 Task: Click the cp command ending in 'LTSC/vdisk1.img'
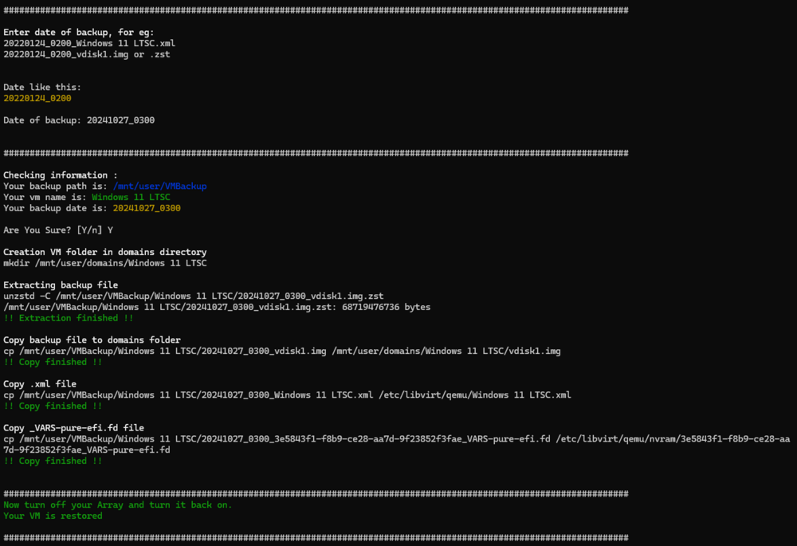[281, 351]
